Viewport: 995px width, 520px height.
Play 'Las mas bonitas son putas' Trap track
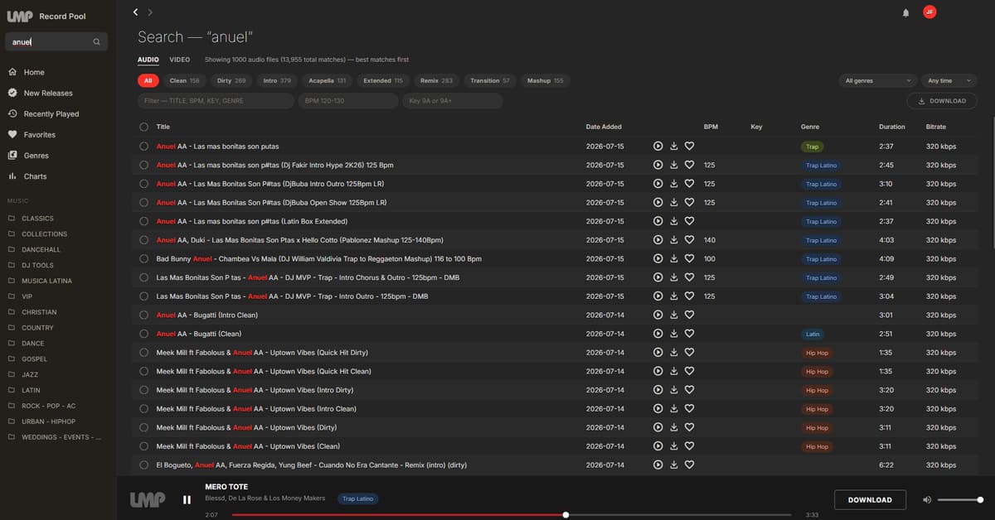pos(658,147)
